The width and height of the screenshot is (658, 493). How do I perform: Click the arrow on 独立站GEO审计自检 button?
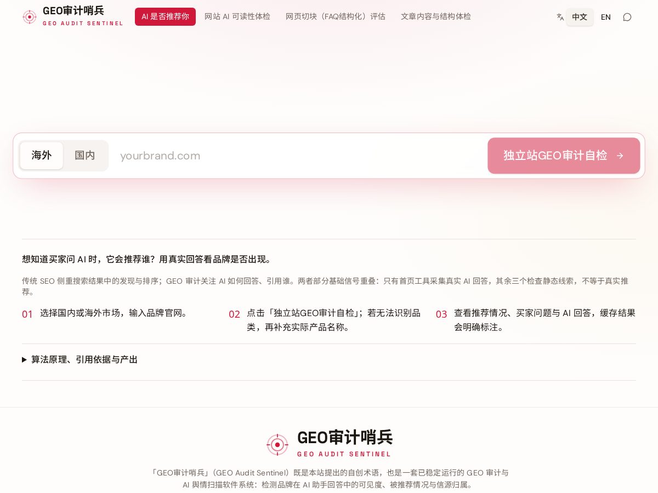tap(620, 156)
